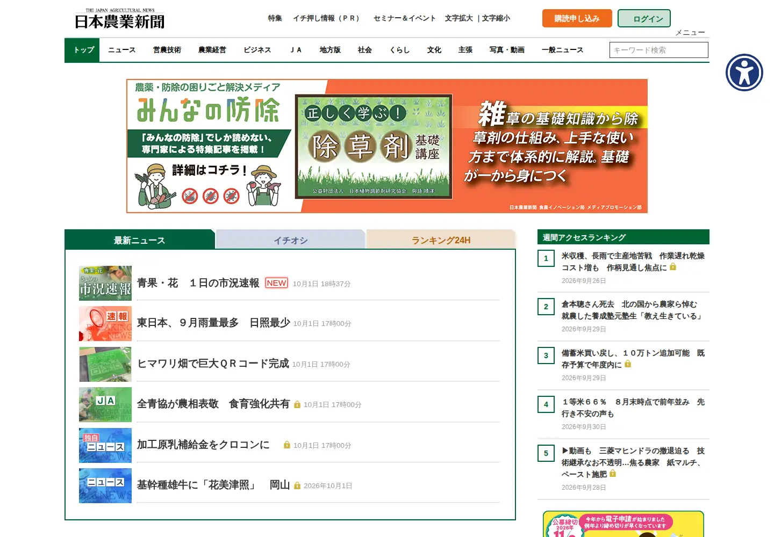Select くらし in the navigation bar
774x537 pixels.
tap(400, 50)
